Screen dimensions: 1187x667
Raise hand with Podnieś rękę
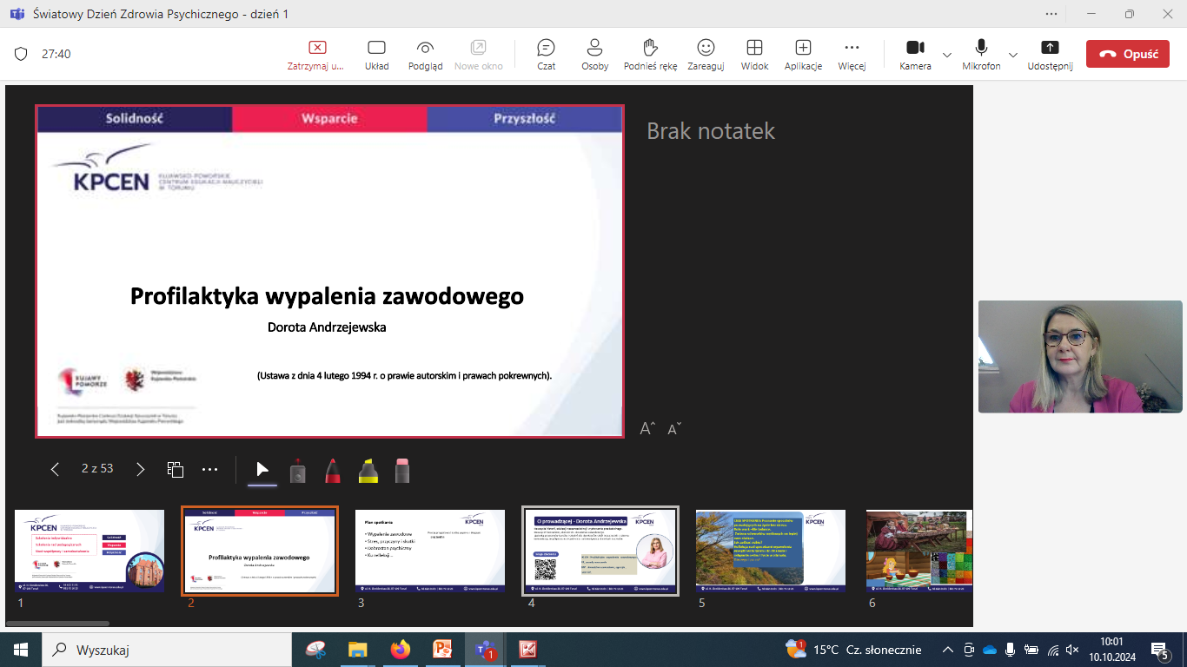coord(650,54)
